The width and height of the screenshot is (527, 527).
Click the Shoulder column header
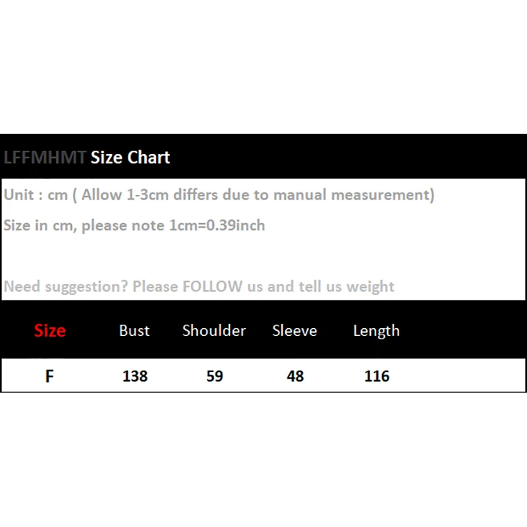tap(214, 331)
